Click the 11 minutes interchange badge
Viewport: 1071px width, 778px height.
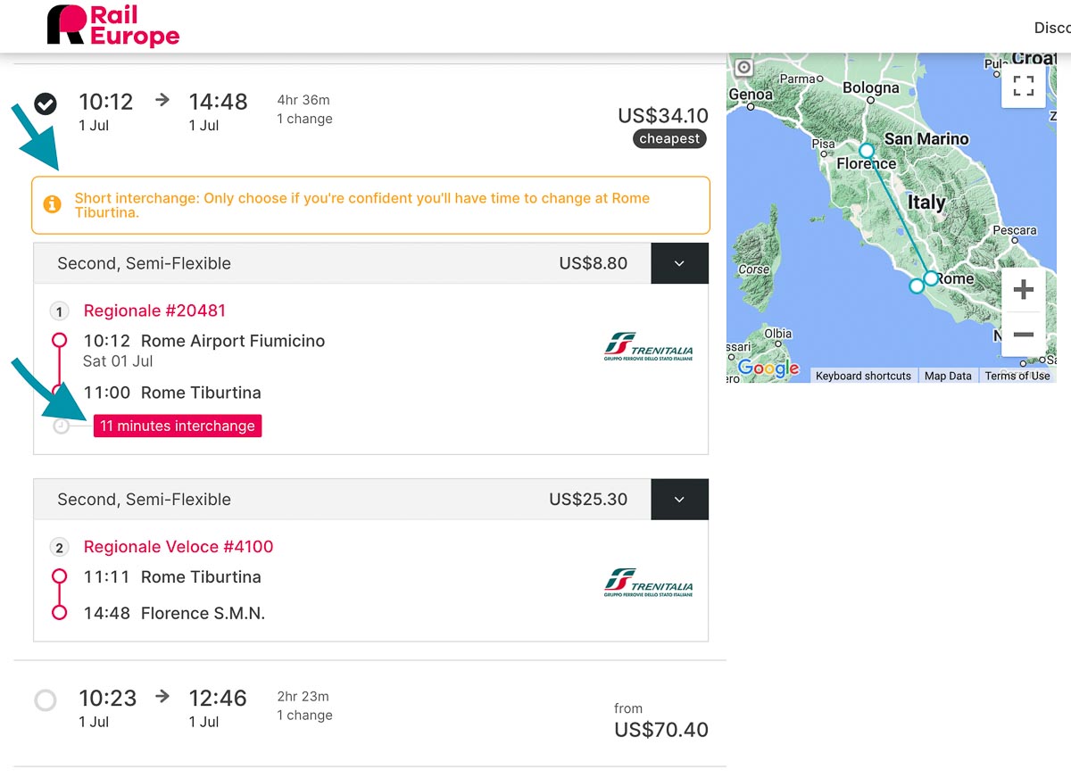point(178,426)
